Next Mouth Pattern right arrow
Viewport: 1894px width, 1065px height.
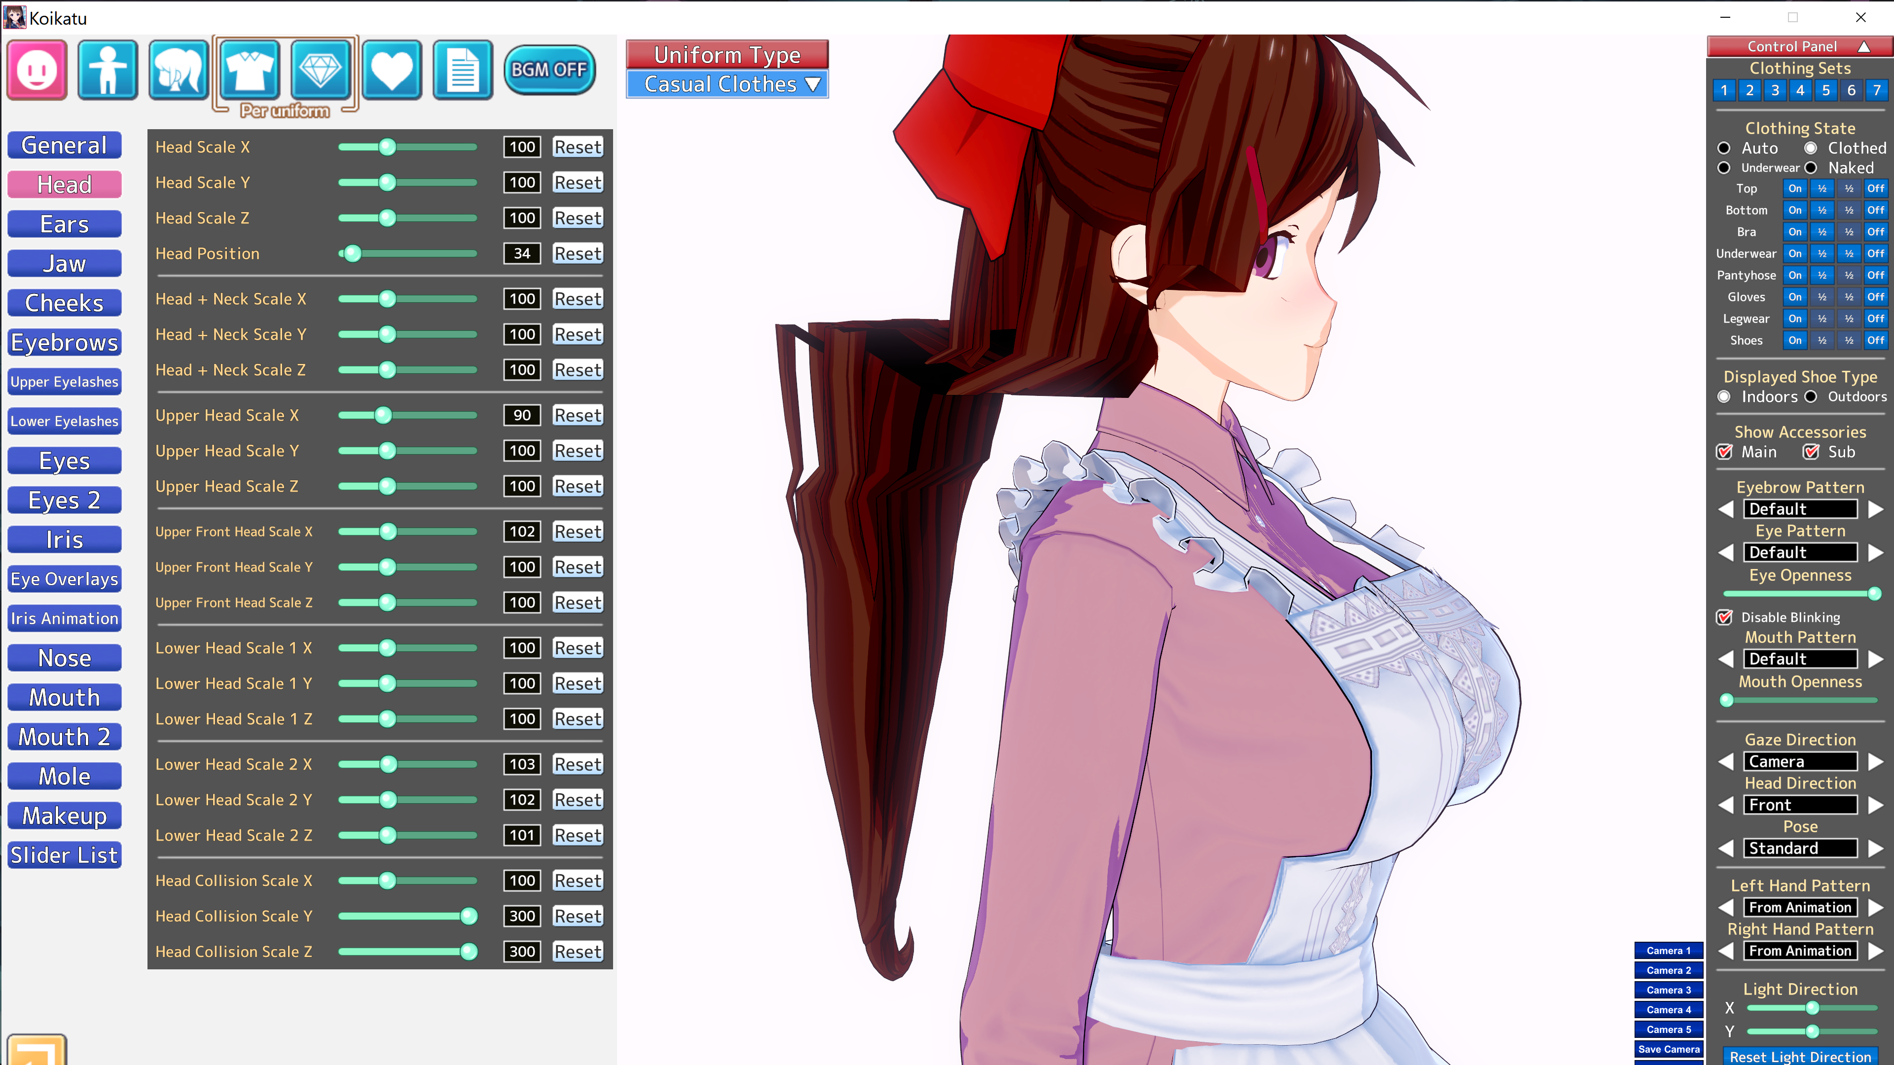(1876, 659)
